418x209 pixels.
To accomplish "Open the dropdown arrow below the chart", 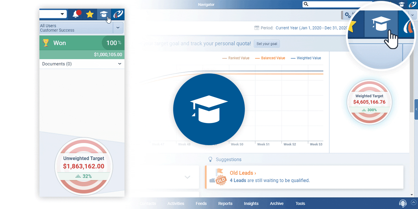I will point(188,177).
